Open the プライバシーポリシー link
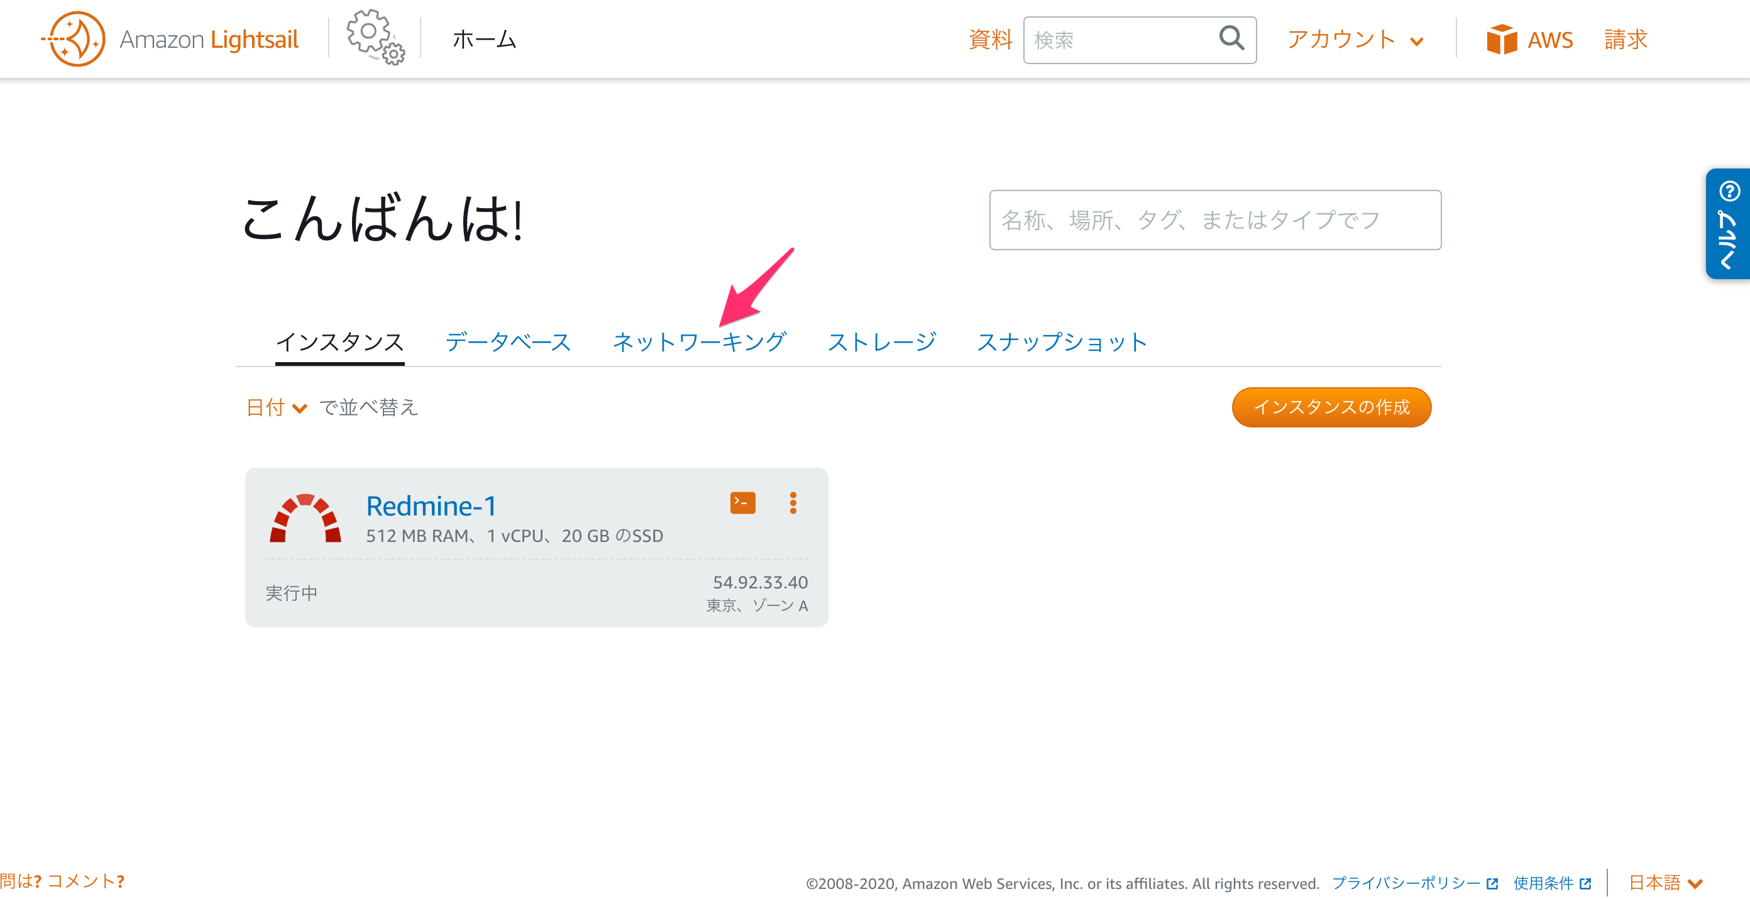 click(1406, 883)
